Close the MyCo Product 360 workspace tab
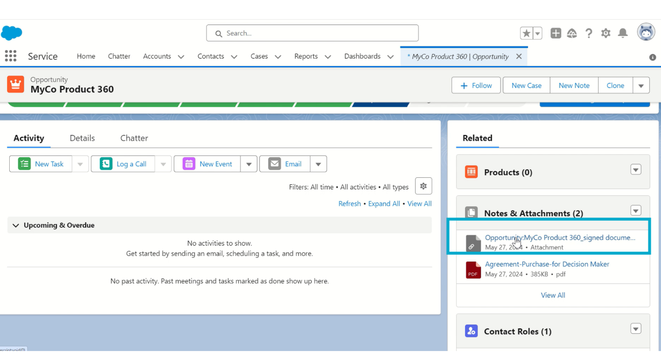Screen dimensions: 661x358 tap(519, 56)
